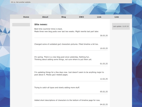The image size is (142, 107).
Task: Click the 'Site news:' heading
Action: coord(41,24)
